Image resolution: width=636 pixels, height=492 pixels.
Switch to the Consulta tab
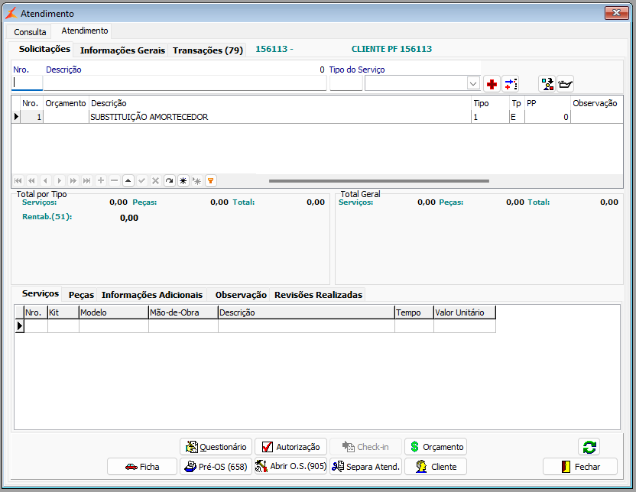pyautogui.click(x=30, y=32)
